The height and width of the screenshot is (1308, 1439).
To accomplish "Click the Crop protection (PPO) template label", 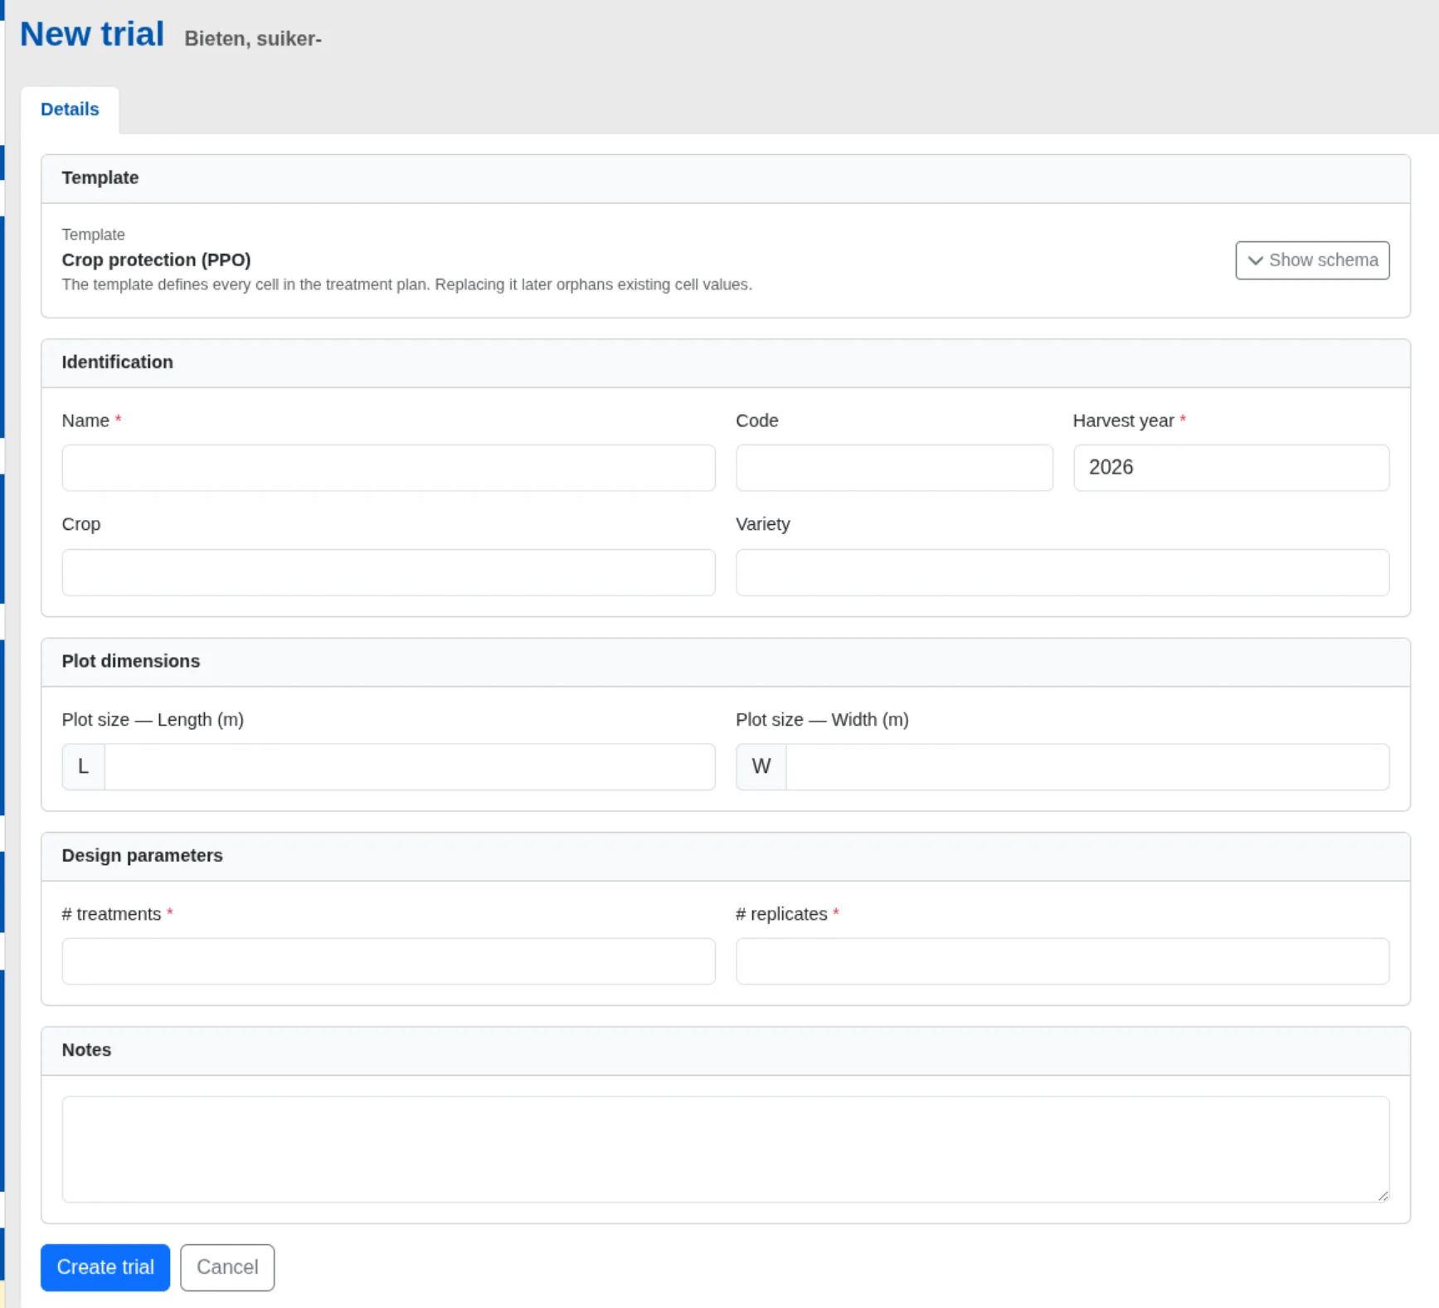I will tap(156, 260).
